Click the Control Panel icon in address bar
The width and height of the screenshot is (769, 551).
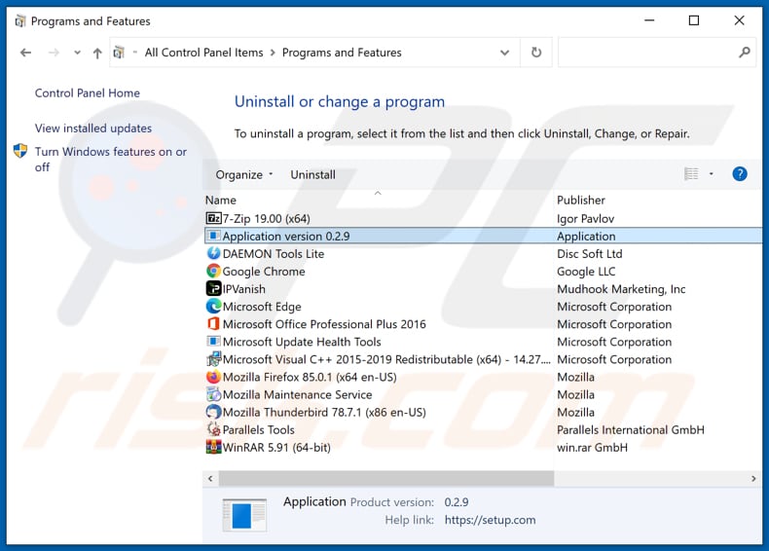[x=119, y=52]
